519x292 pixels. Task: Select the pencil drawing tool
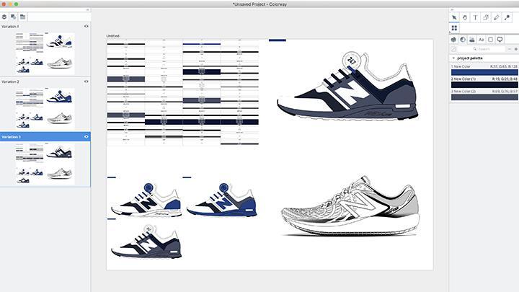497,17
